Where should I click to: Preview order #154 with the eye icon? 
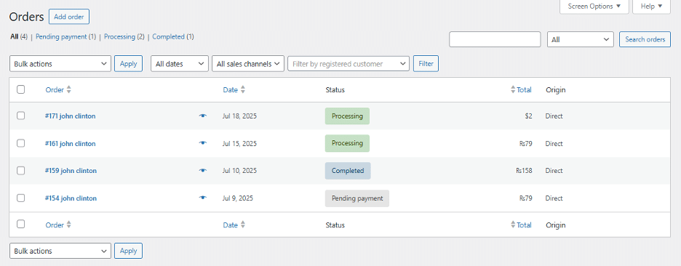[203, 198]
